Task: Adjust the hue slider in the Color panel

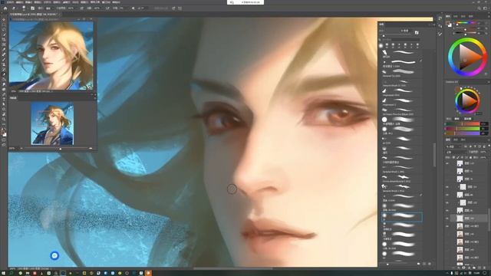Action: point(465,22)
